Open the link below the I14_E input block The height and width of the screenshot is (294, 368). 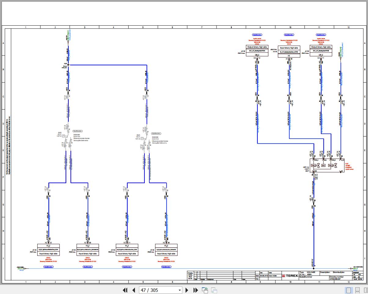point(127,267)
